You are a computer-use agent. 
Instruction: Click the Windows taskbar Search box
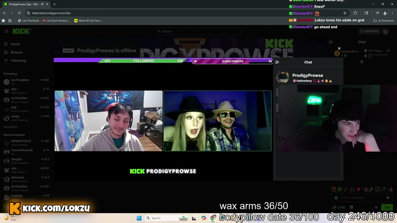tap(167, 218)
